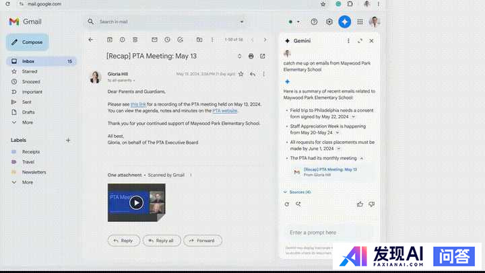Screen dimensions: 485x273
Task: Expand the Philadelphia field trip item
Action: click(353, 117)
